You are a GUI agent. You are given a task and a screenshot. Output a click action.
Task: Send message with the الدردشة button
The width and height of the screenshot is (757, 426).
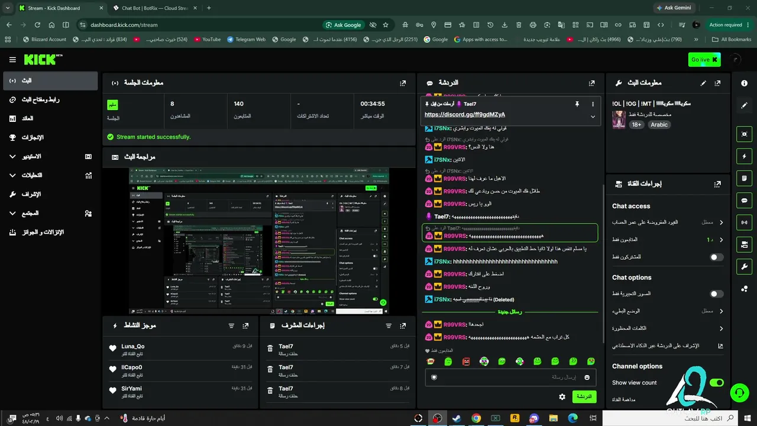pos(584,396)
